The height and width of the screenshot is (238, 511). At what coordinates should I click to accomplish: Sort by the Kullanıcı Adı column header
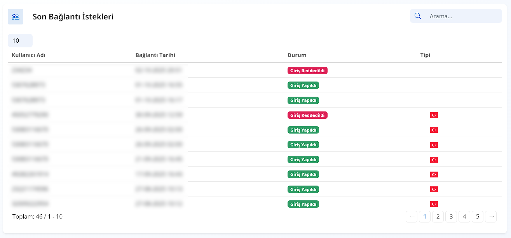tap(29, 55)
